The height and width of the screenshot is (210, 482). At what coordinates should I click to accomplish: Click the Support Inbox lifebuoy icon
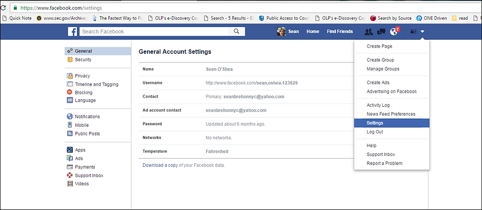tap(70, 175)
